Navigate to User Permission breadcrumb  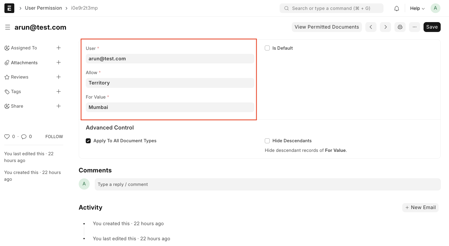[x=43, y=8]
